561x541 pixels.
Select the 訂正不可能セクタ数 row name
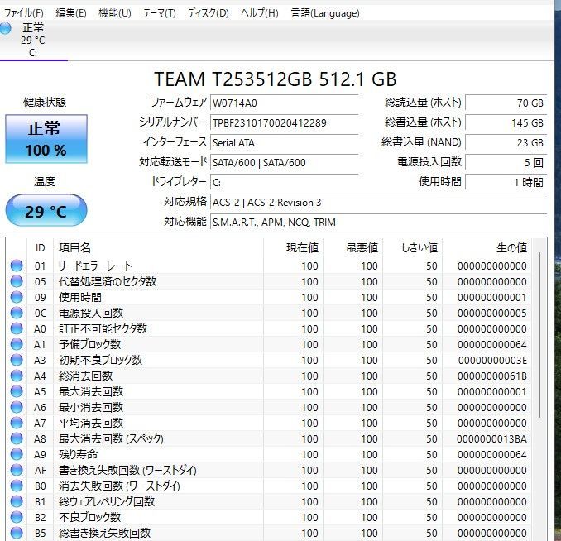103,329
